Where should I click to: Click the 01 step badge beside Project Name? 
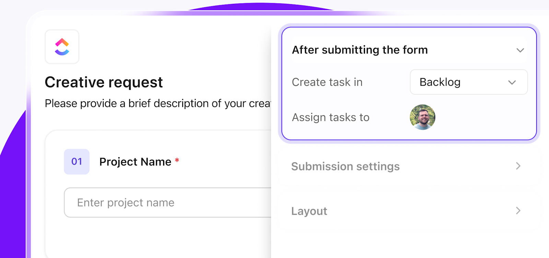click(77, 161)
